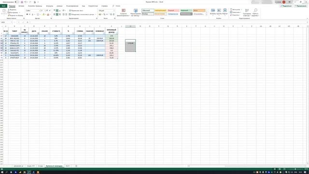Click the Insert Function fx icon
The height and width of the screenshot is (174, 309).
[28, 22]
